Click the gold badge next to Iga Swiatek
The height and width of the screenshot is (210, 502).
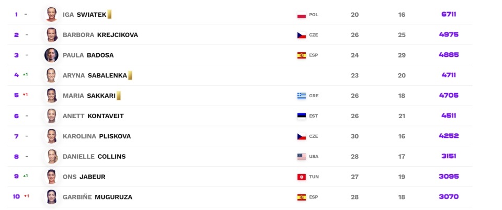point(110,15)
